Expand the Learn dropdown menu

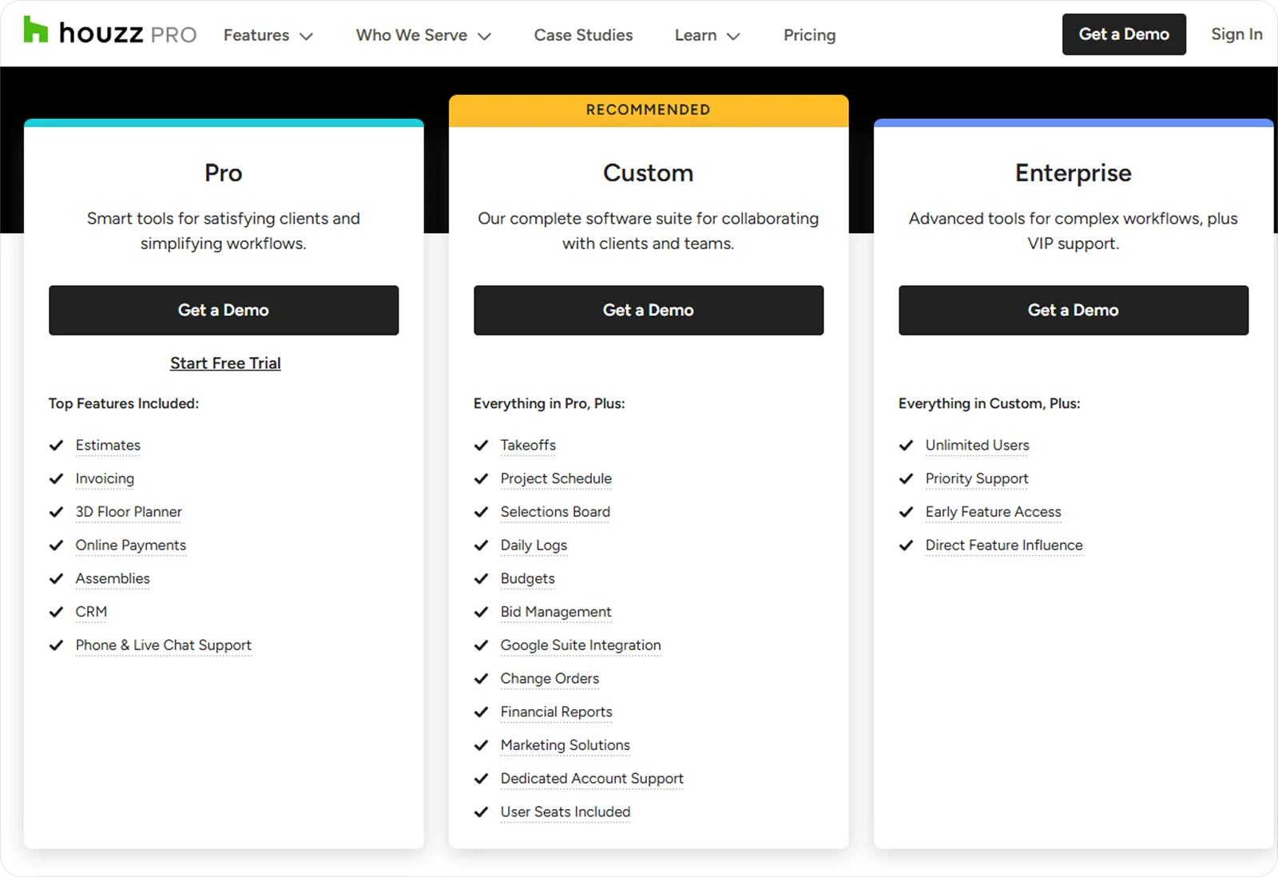707,35
